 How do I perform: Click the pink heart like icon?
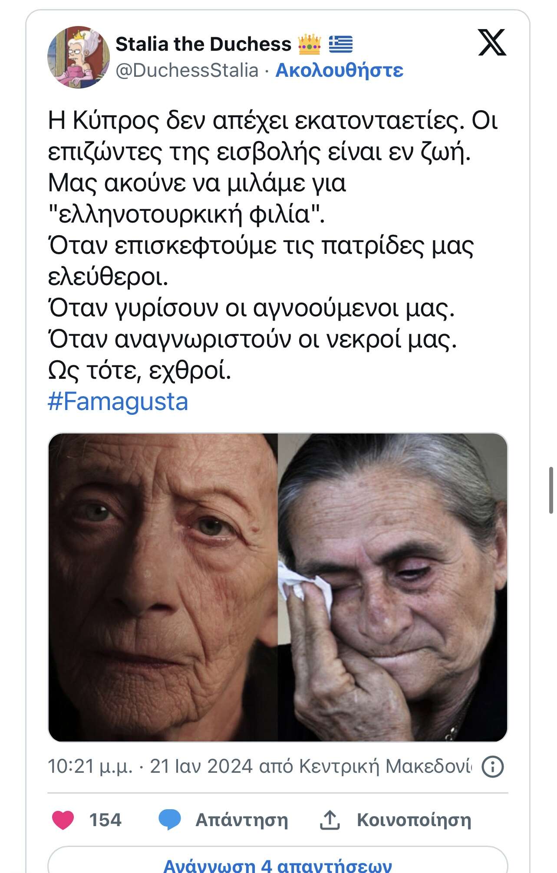[63, 820]
